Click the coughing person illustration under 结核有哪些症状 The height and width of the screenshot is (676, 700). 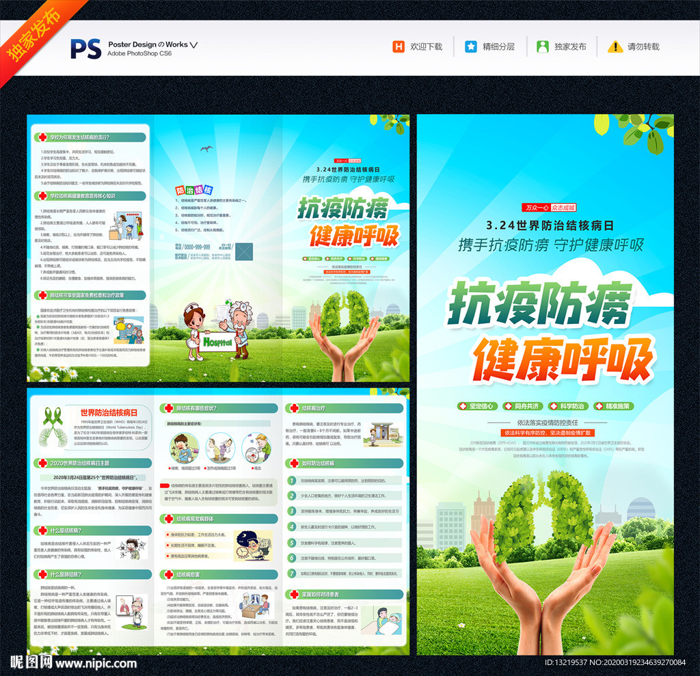pyautogui.click(x=185, y=448)
